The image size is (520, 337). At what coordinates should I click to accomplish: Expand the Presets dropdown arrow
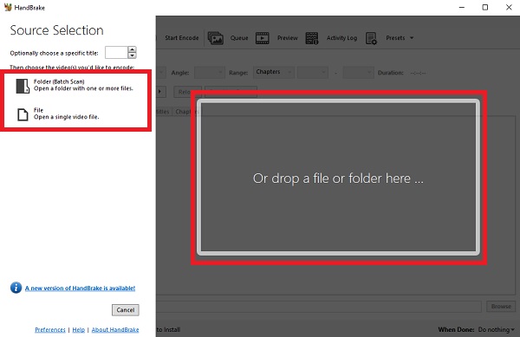click(x=412, y=38)
